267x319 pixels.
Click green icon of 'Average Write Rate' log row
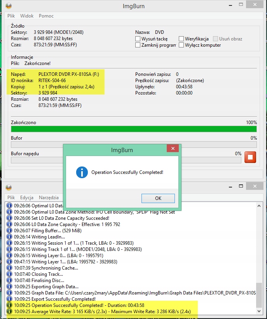pos(9,311)
